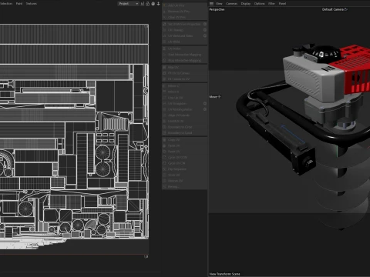Screen dimensions: 370x277
Task: Click the down-arrow icon in UV editor header
Action: pos(158,4)
